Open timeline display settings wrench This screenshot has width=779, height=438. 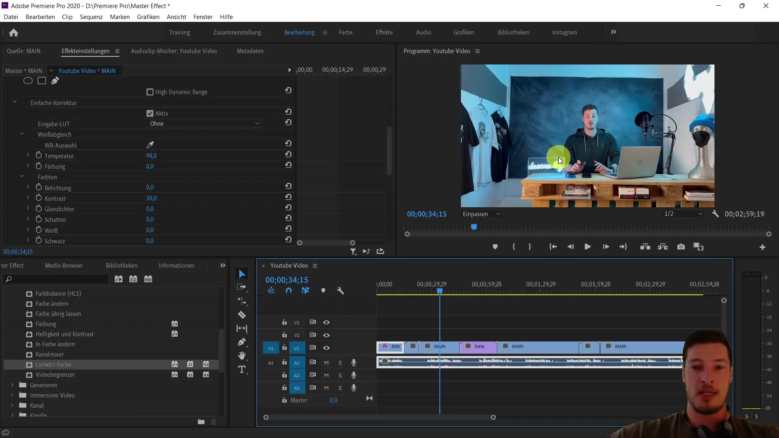pos(340,291)
